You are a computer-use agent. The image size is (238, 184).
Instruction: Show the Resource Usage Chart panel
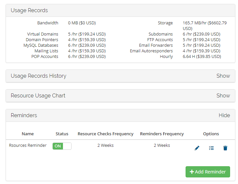coord(223,95)
